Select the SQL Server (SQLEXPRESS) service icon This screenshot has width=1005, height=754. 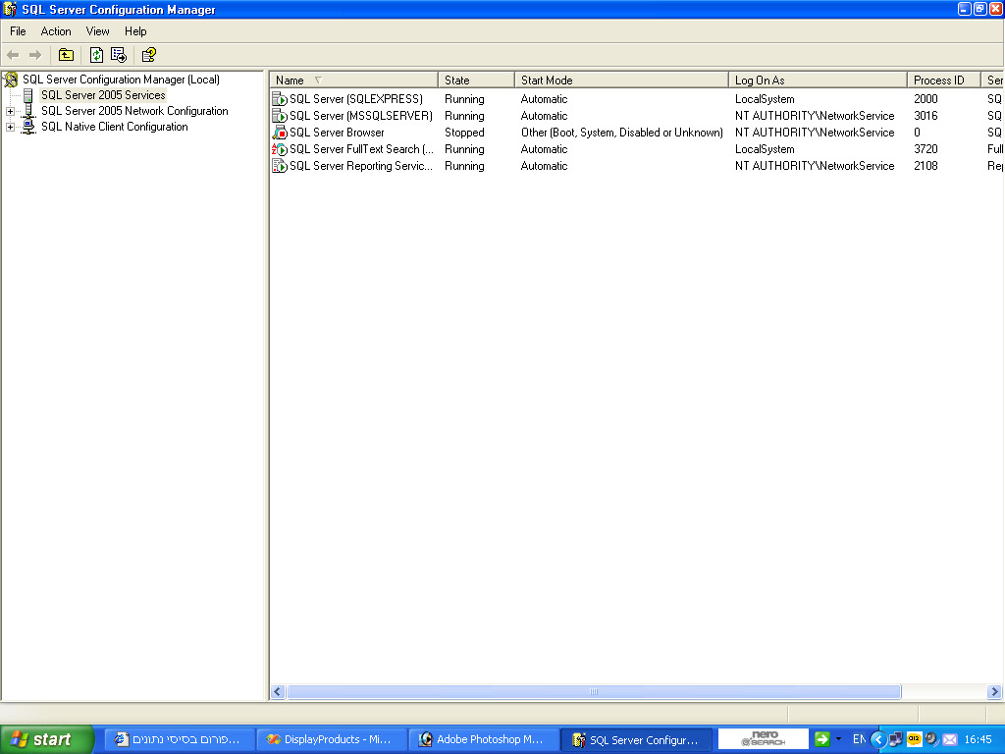tap(279, 99)
